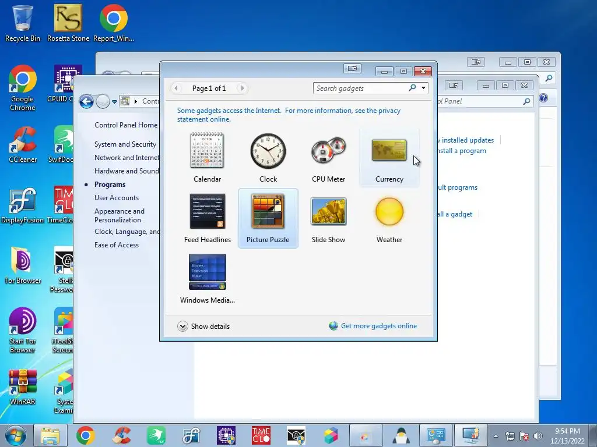Viewport: 597px width, 447px height.
Task: Select Programs in Control Panel sidebar
Action: [x=110, y=185]
